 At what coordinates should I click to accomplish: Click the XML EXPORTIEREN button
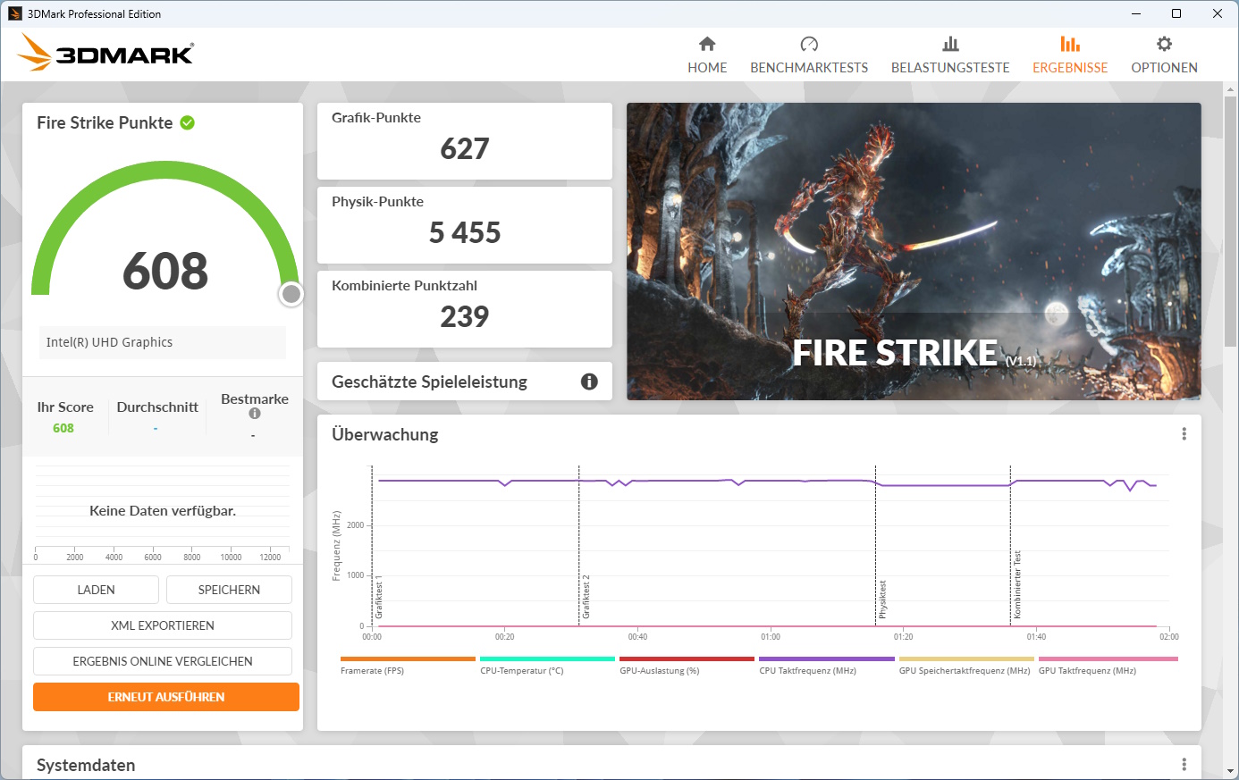[162, 625]
